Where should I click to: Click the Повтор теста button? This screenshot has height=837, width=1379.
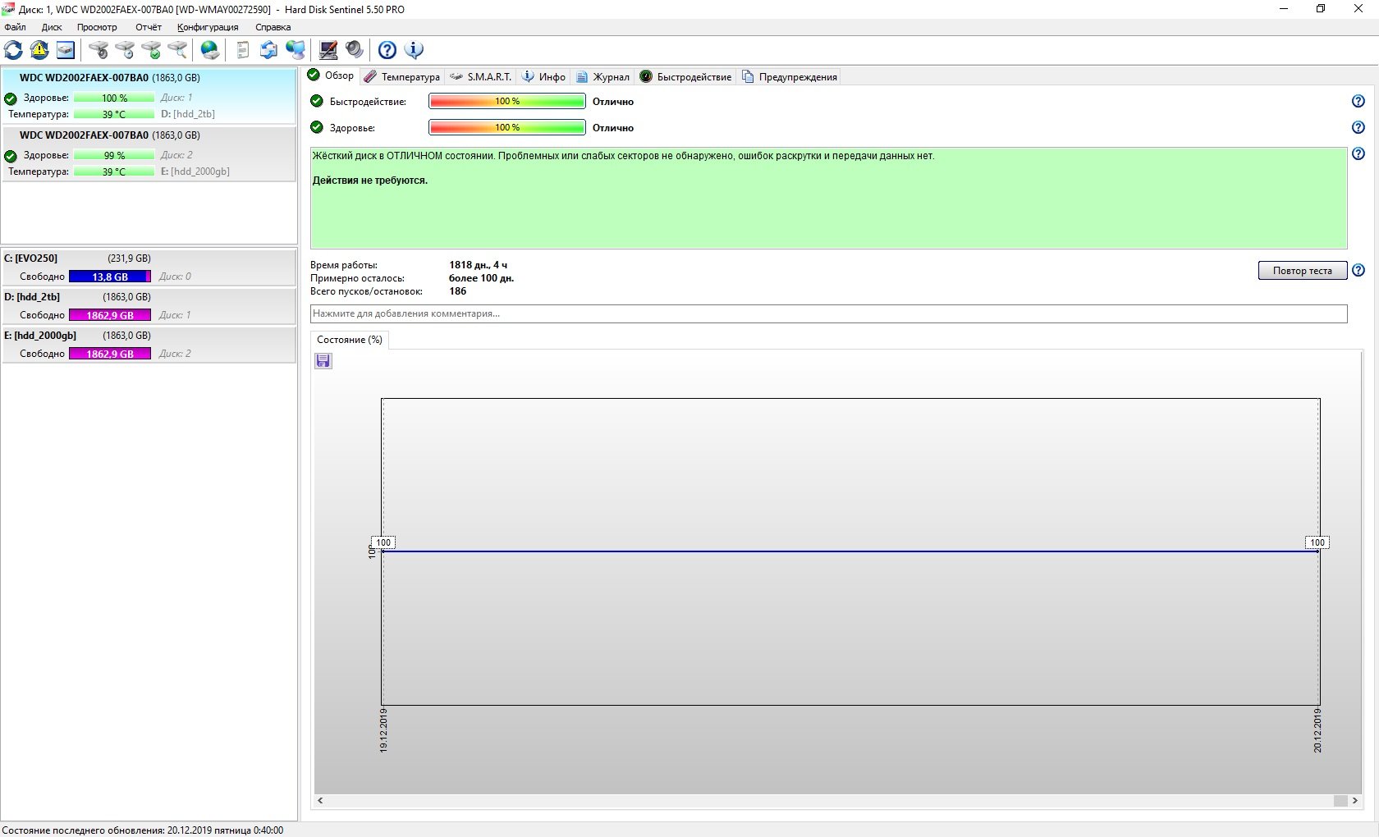coord(1303,271)
